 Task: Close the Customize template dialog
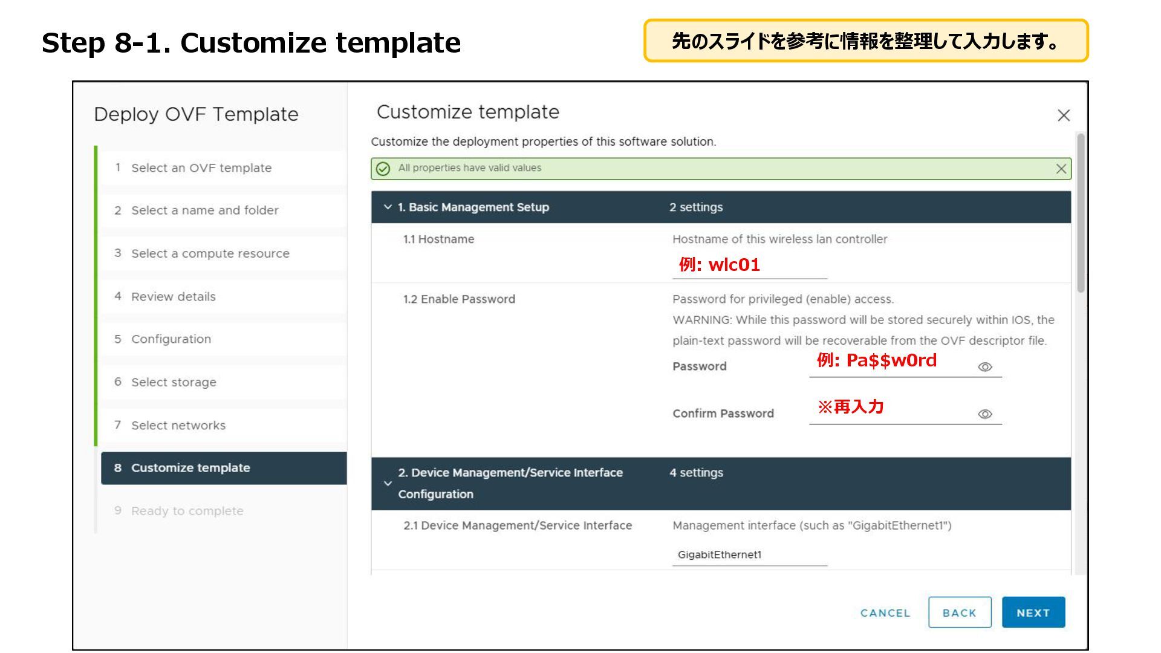tap(1063, 115)
